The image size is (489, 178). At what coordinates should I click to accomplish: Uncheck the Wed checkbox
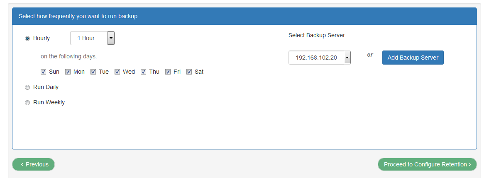pyautogui.click(x=117, y=72)
